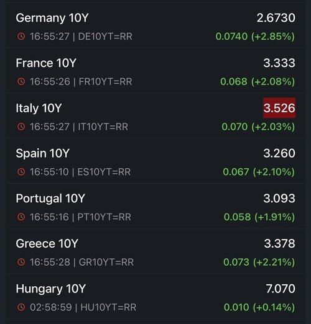
Task: Select the Greece 10Y title
Action: point(47,243)
